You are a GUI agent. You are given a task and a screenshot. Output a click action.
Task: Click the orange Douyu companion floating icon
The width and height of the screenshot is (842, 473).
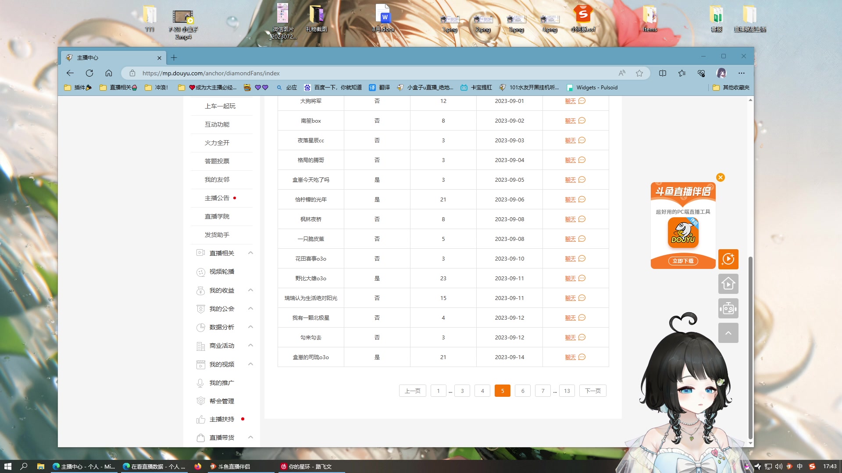pyautogui.click(x=728, y=259)
